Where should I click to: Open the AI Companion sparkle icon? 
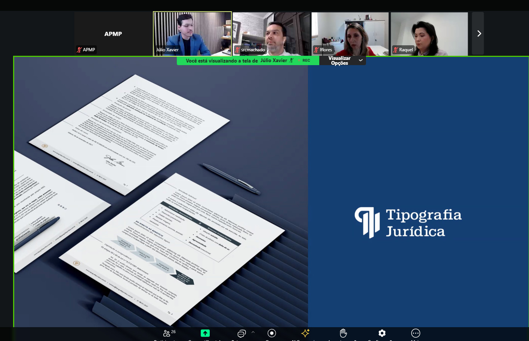tap(305, 333)
